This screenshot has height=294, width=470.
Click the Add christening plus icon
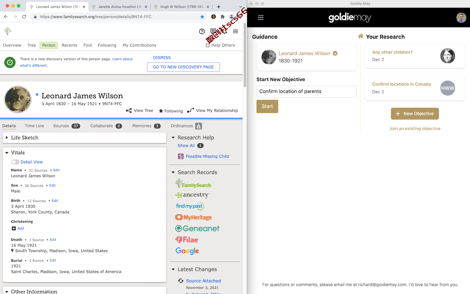click(14, 228)
